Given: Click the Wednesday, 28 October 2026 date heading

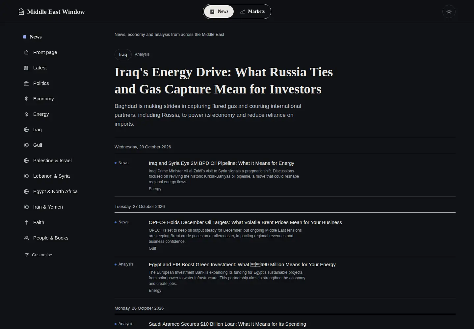Looking at the screenshot, I should tap(143, 147).
